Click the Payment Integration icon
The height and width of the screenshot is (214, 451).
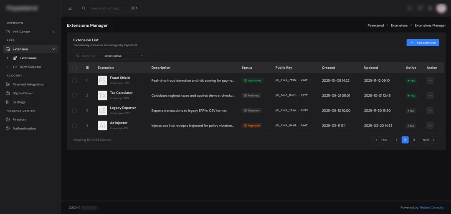[x=8, y=84]
